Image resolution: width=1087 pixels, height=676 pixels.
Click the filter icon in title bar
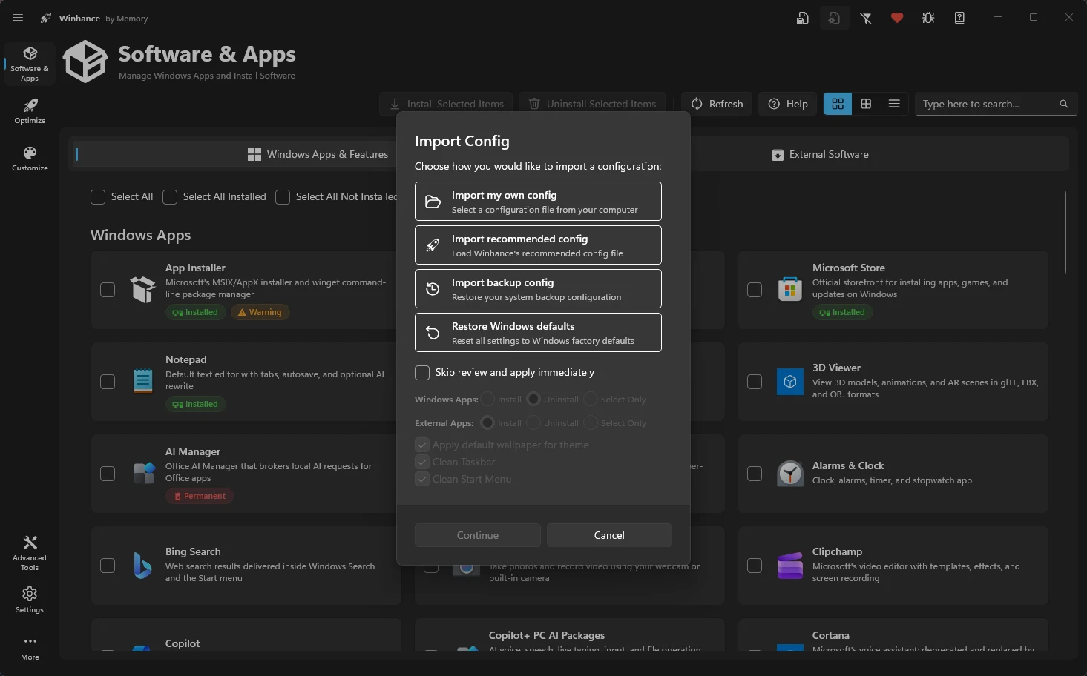tap(866, 18)
